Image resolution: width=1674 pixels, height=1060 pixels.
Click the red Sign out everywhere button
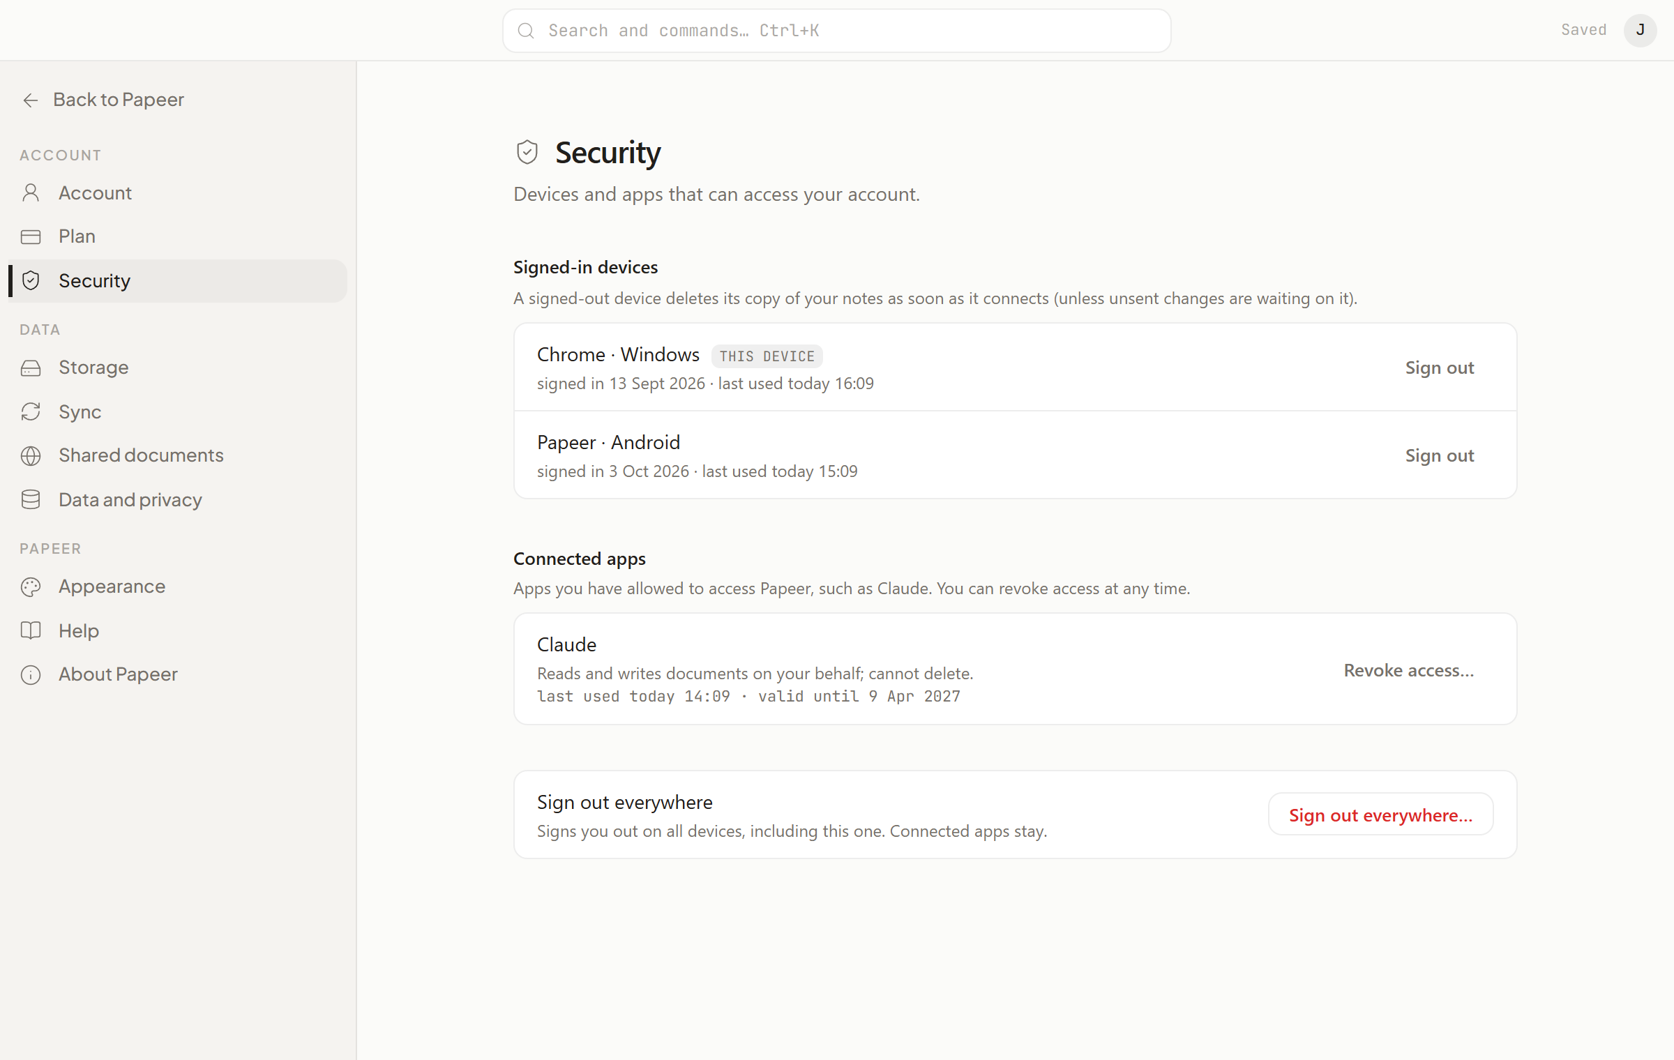(x=1380, y=815)
